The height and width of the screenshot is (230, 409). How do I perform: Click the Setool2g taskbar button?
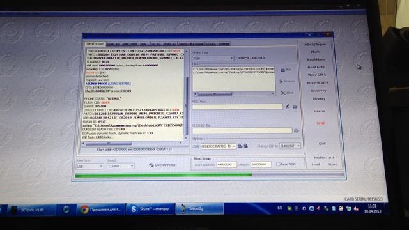(x=199, y=209)
